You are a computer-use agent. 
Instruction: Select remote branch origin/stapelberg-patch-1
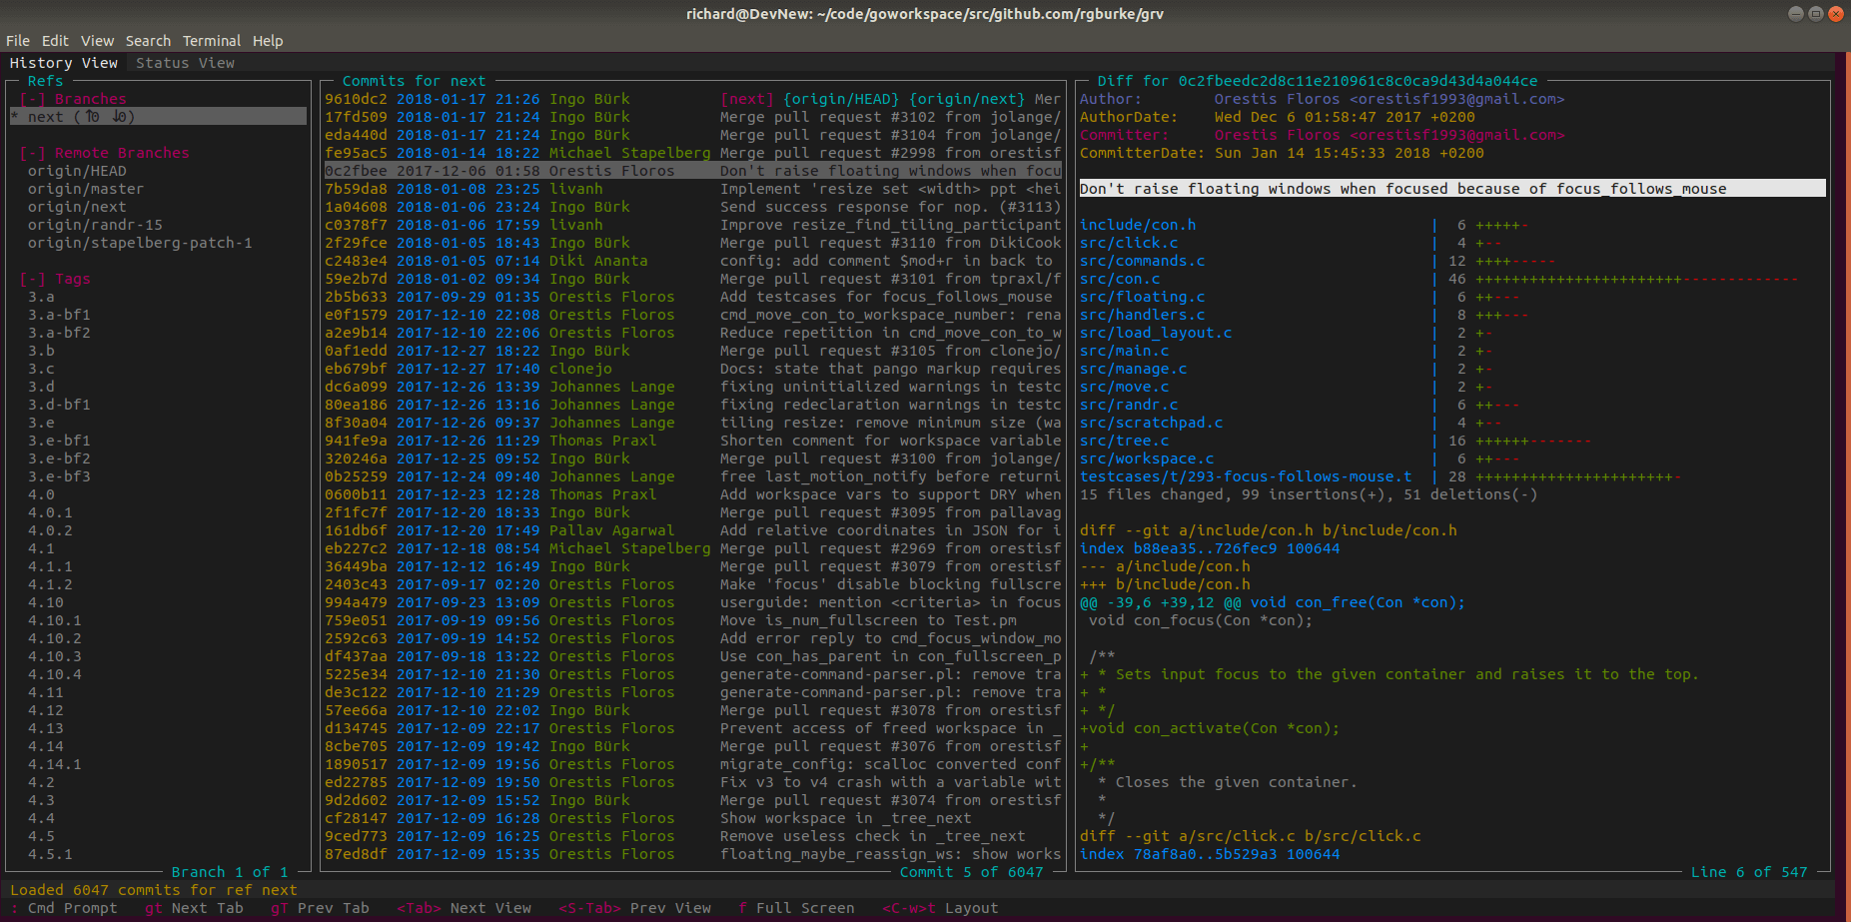pos(140,243)
